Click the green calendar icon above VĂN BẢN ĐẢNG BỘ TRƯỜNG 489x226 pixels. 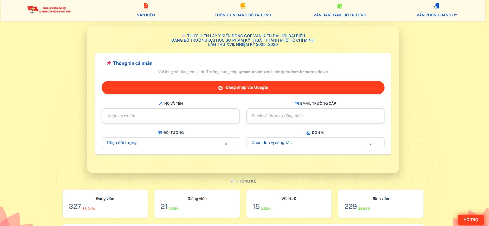340,6
